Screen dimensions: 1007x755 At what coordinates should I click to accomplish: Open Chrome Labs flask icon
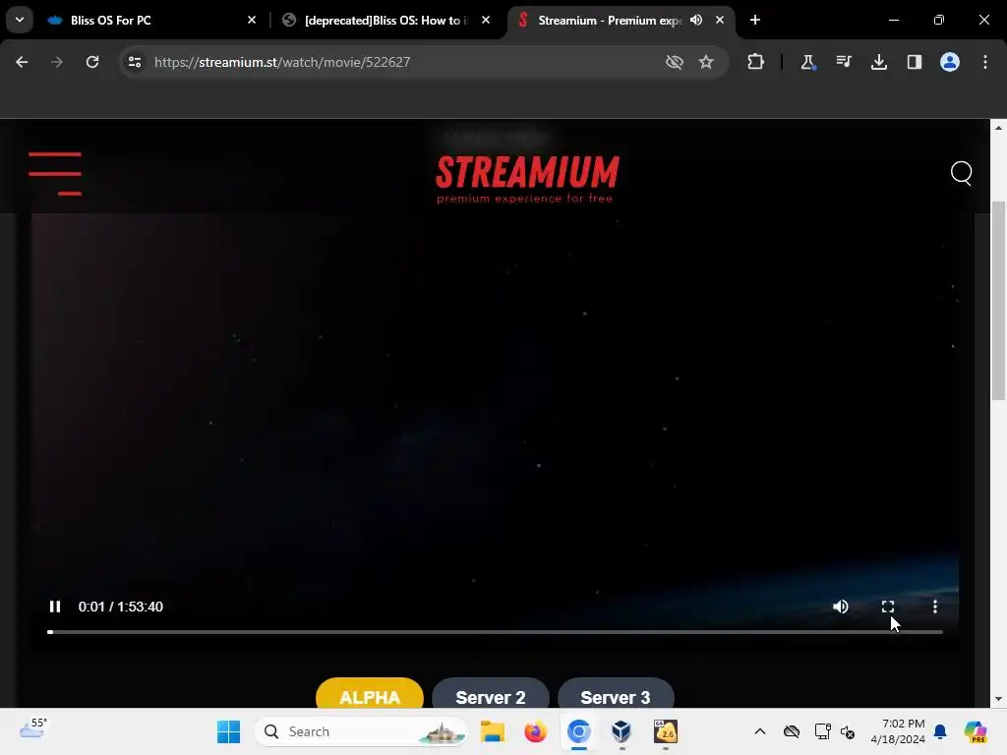click(808, 62)
